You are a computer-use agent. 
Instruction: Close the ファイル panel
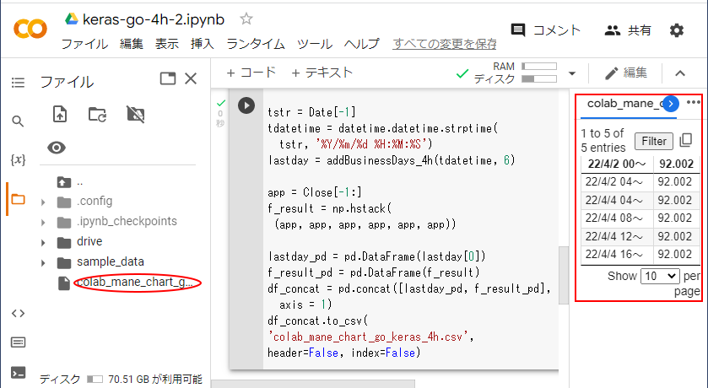pyautogui.click(x=191, y=79)
